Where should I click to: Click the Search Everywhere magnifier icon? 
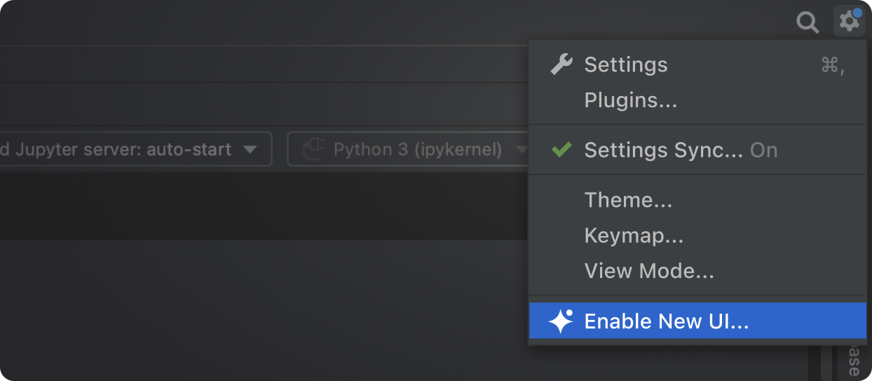(808, 23)
